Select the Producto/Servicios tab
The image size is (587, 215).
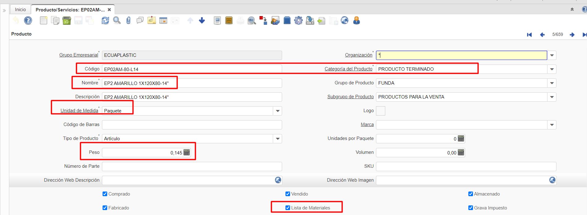(70, 10)
